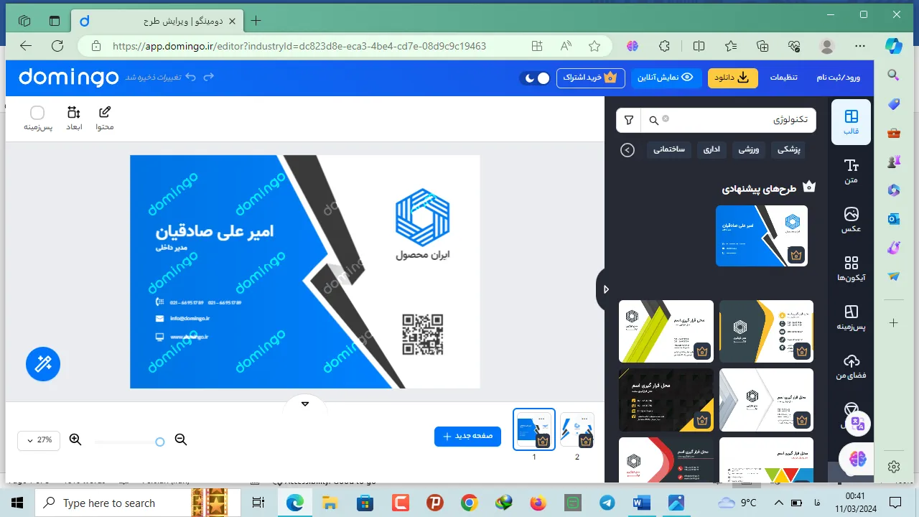Click ورود/ثبت نام login link
Image resolution: width=919 pixels, height=517 pixels.
[838, 78]
